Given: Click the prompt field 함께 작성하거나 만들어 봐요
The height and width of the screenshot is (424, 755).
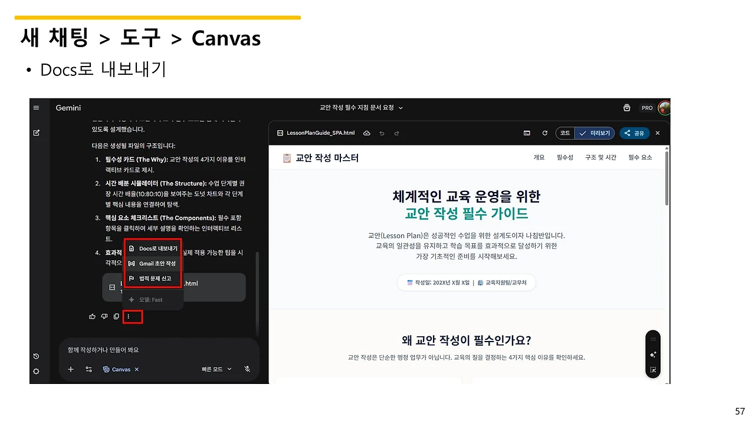Looking at the screenshot, I should point(103,350).
